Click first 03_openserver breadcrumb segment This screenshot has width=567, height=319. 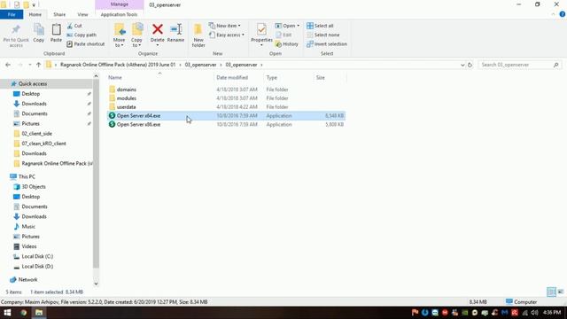pos(200,65)
